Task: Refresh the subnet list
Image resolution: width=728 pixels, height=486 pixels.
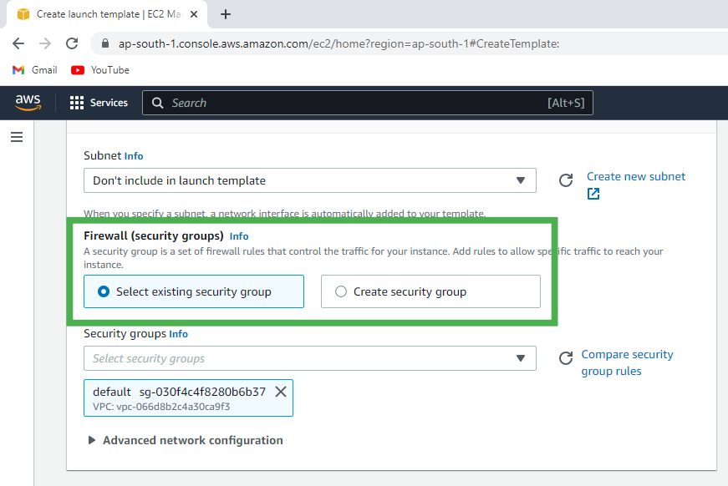Action: pos(566,180)
